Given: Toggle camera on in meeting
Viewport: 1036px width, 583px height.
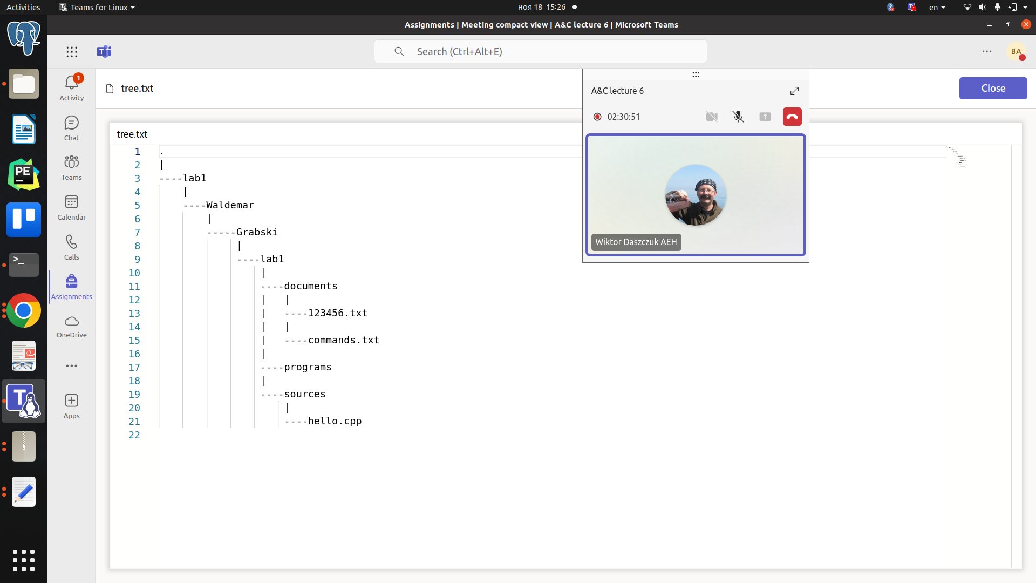Looking at the screenshot, I should (712, 116).
